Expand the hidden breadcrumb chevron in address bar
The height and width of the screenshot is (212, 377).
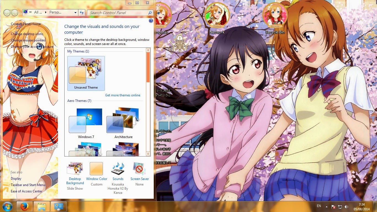coord(31,12)
